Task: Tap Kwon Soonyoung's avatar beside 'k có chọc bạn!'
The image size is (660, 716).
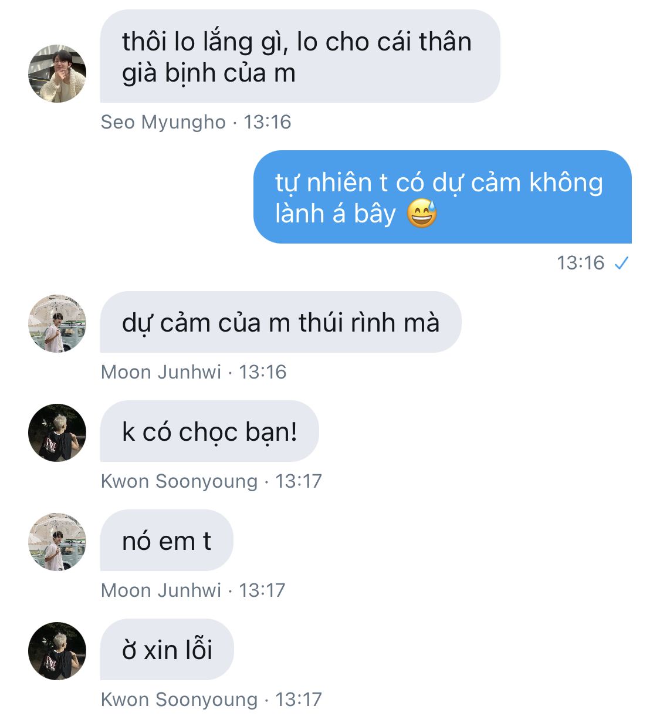Action: pos(57,433)
